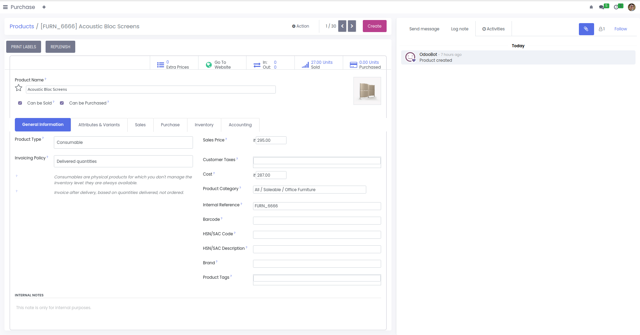The height and width of the screenshot is (335, 640).
Task: Uncheck the Can be Sold checkbox
Action: click(x=20, y=103)
